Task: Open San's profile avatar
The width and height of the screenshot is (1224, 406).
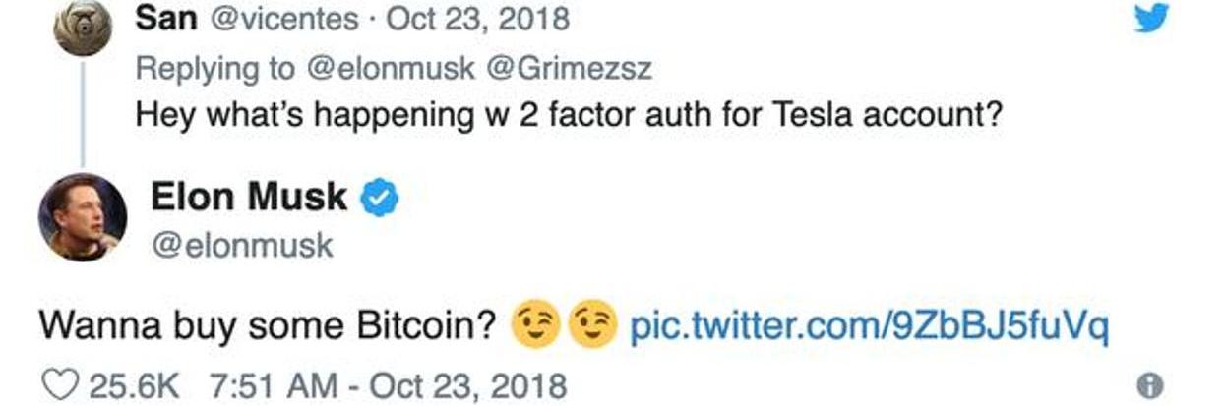Action: click(x=84, y=27)
